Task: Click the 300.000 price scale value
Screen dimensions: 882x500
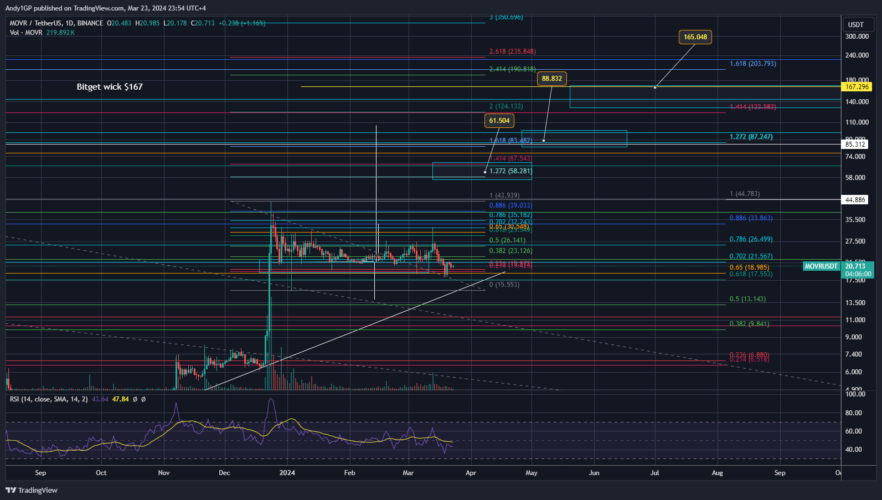Action: tap(857, 37)
